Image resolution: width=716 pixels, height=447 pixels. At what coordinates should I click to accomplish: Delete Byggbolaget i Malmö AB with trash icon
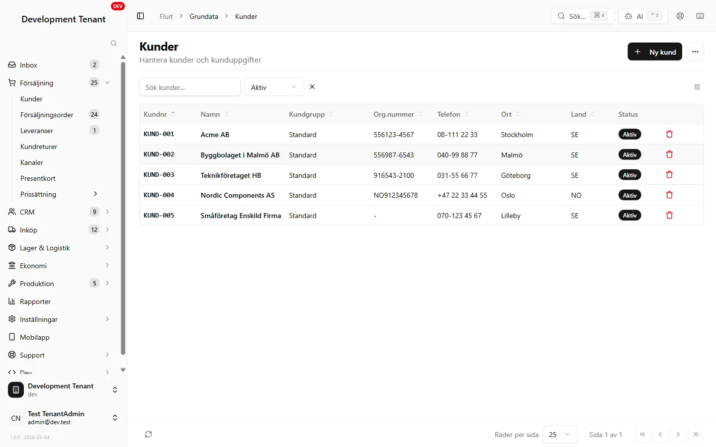click(x=669, y=154)
